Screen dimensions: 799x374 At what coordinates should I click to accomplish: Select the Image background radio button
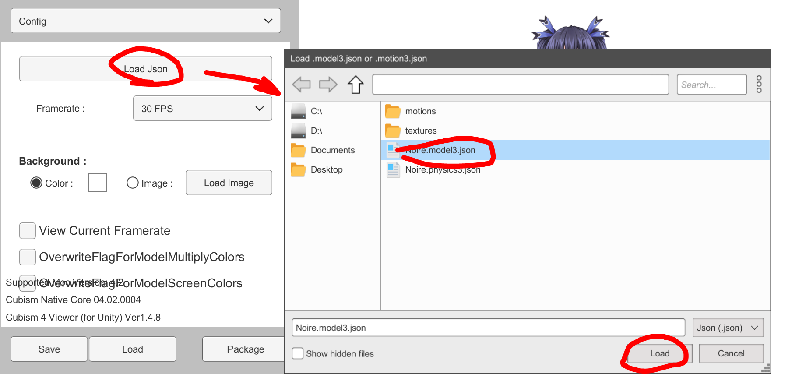(x=133, y=183)
